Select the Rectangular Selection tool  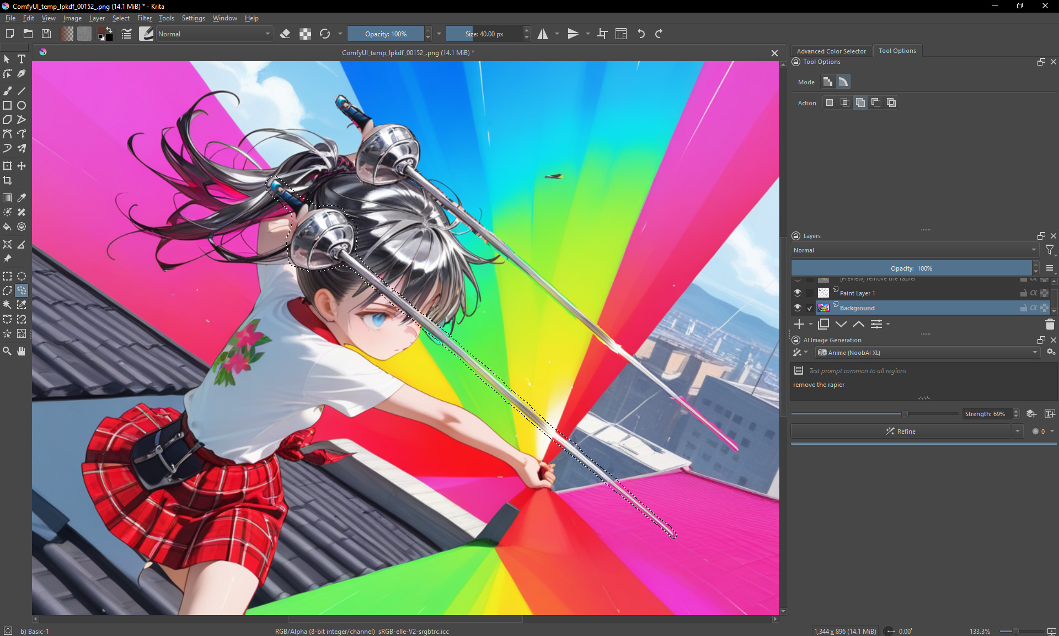tap(7, 276)
